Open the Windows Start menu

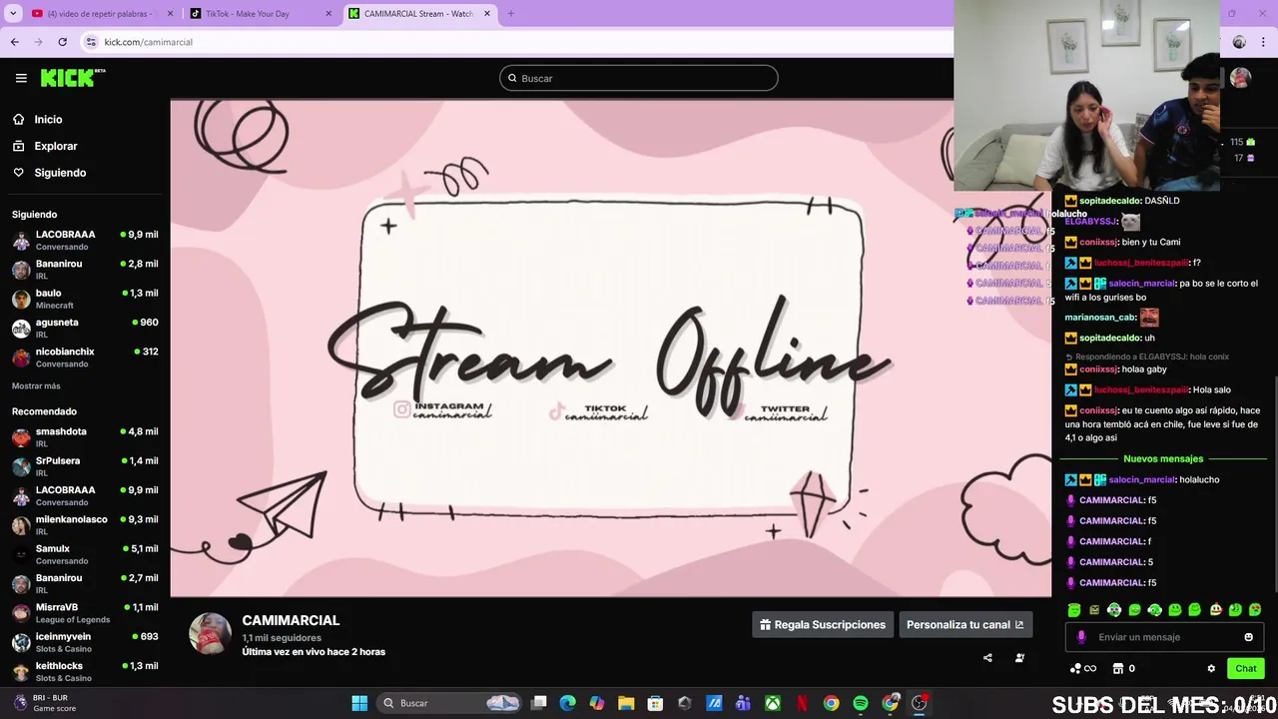(x=359, y=703)
